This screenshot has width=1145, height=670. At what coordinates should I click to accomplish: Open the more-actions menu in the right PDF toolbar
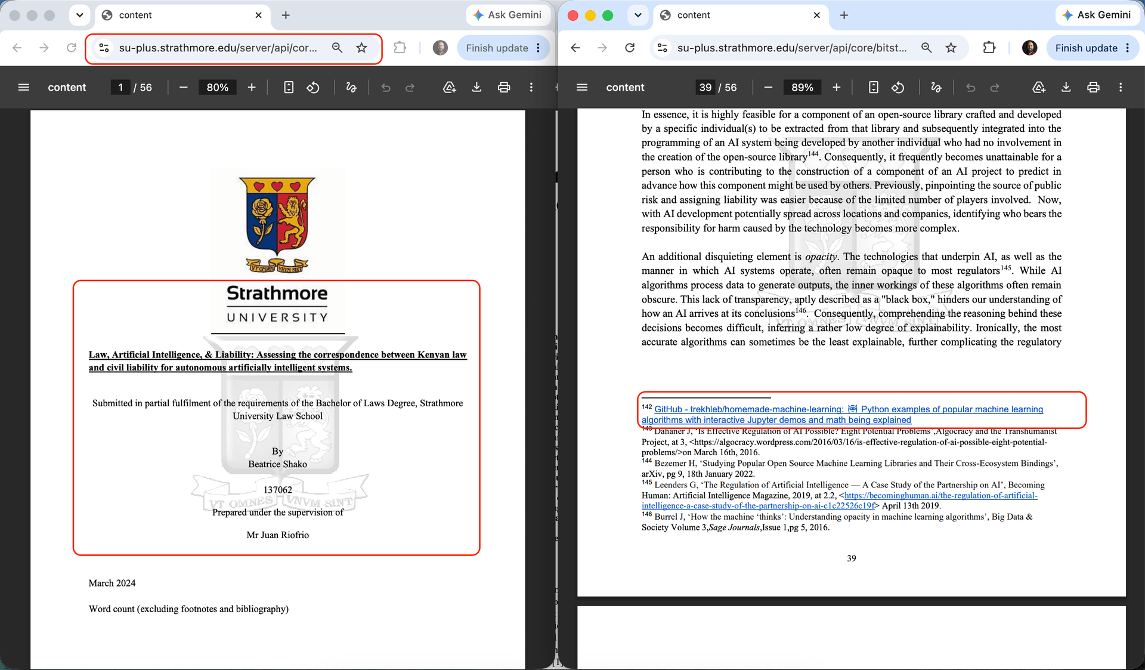pos(1121,87)
